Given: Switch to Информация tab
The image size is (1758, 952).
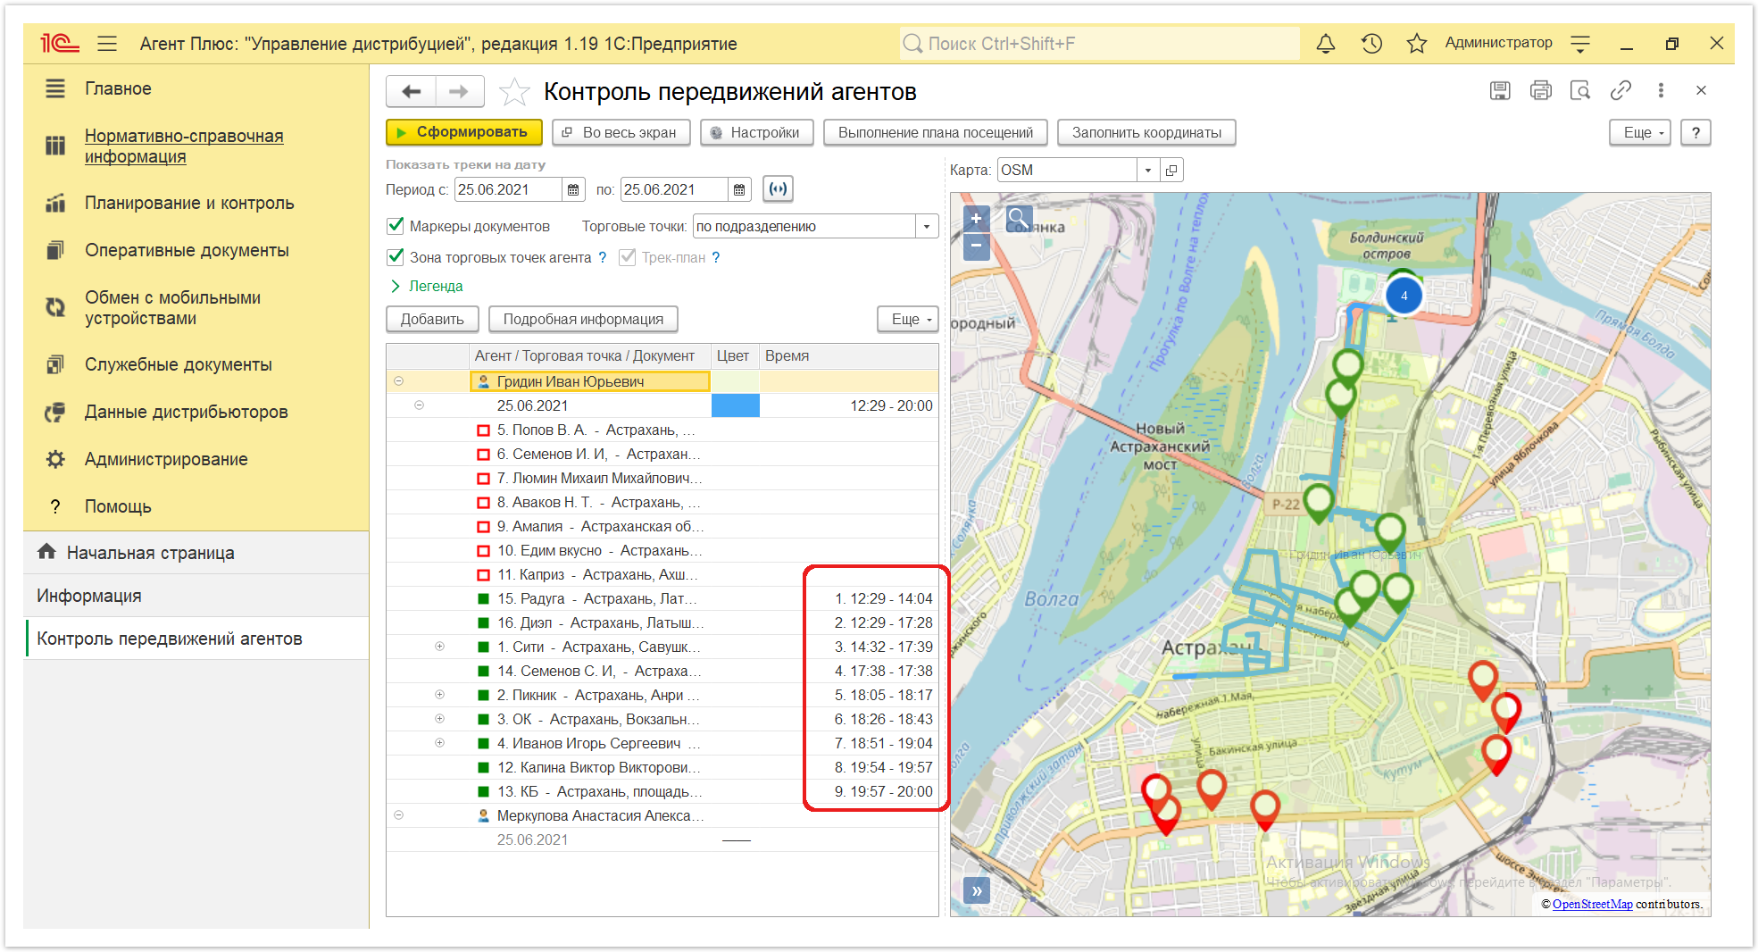Looking at the screenshot, I should [196, 596].
